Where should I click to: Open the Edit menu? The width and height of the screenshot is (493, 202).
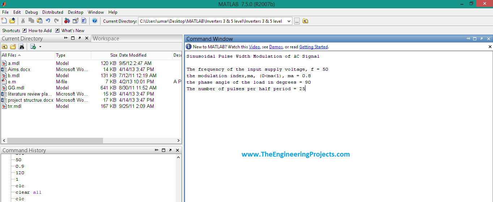pyautogui.click(x=17, y=12)
